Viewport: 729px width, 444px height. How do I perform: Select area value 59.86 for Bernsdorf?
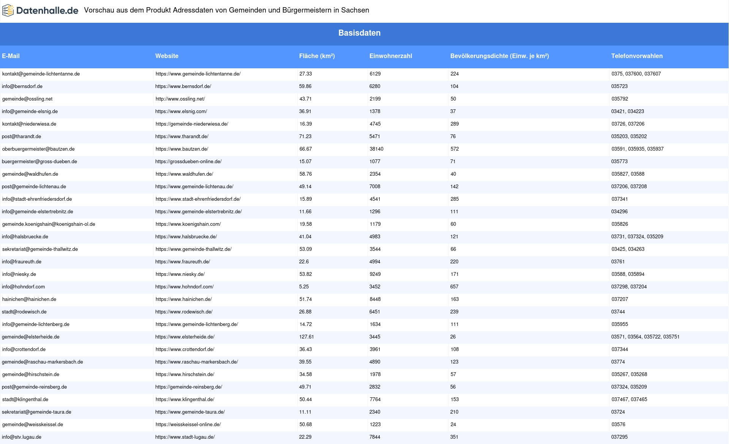[305, 87]
